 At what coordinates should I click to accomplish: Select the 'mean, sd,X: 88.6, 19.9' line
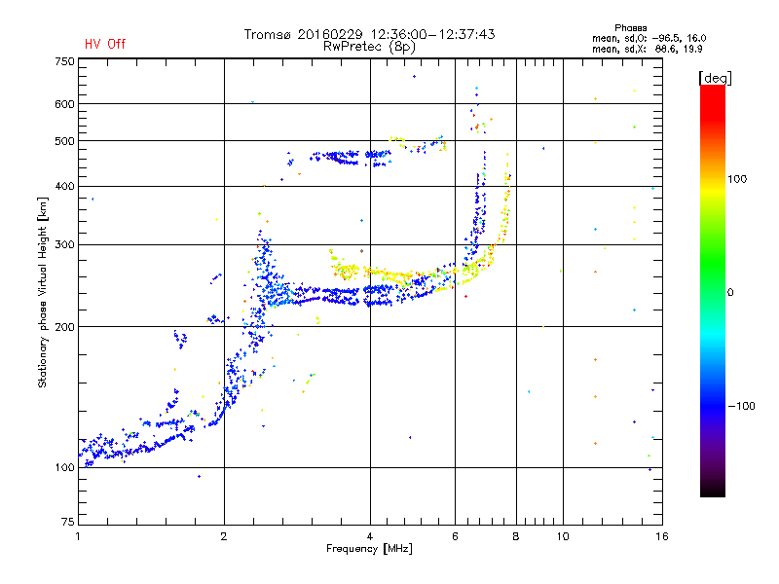coord(647,50)
